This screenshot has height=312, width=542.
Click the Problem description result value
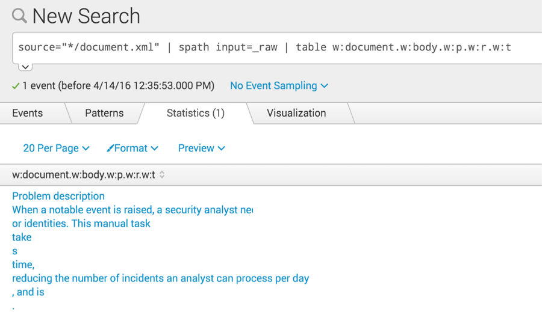(58, 196)
